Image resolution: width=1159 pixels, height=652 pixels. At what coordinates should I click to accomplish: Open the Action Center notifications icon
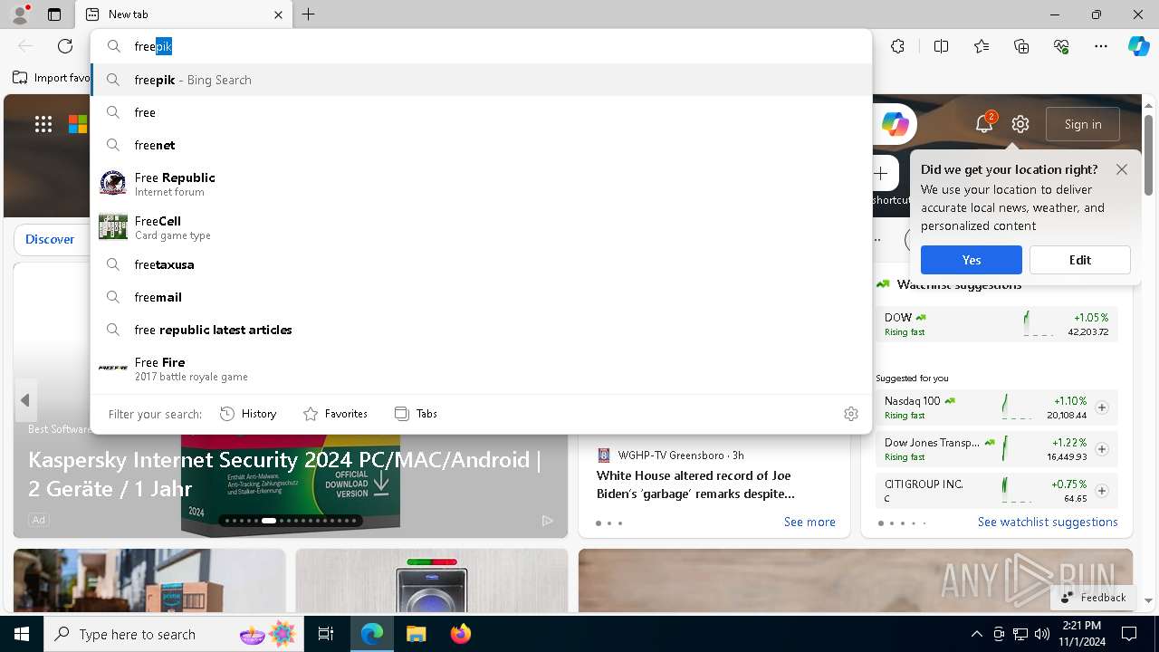point(1129,634)
